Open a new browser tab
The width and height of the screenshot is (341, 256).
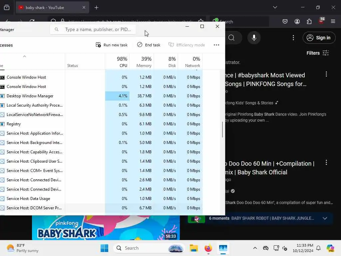tap(96, 8)
